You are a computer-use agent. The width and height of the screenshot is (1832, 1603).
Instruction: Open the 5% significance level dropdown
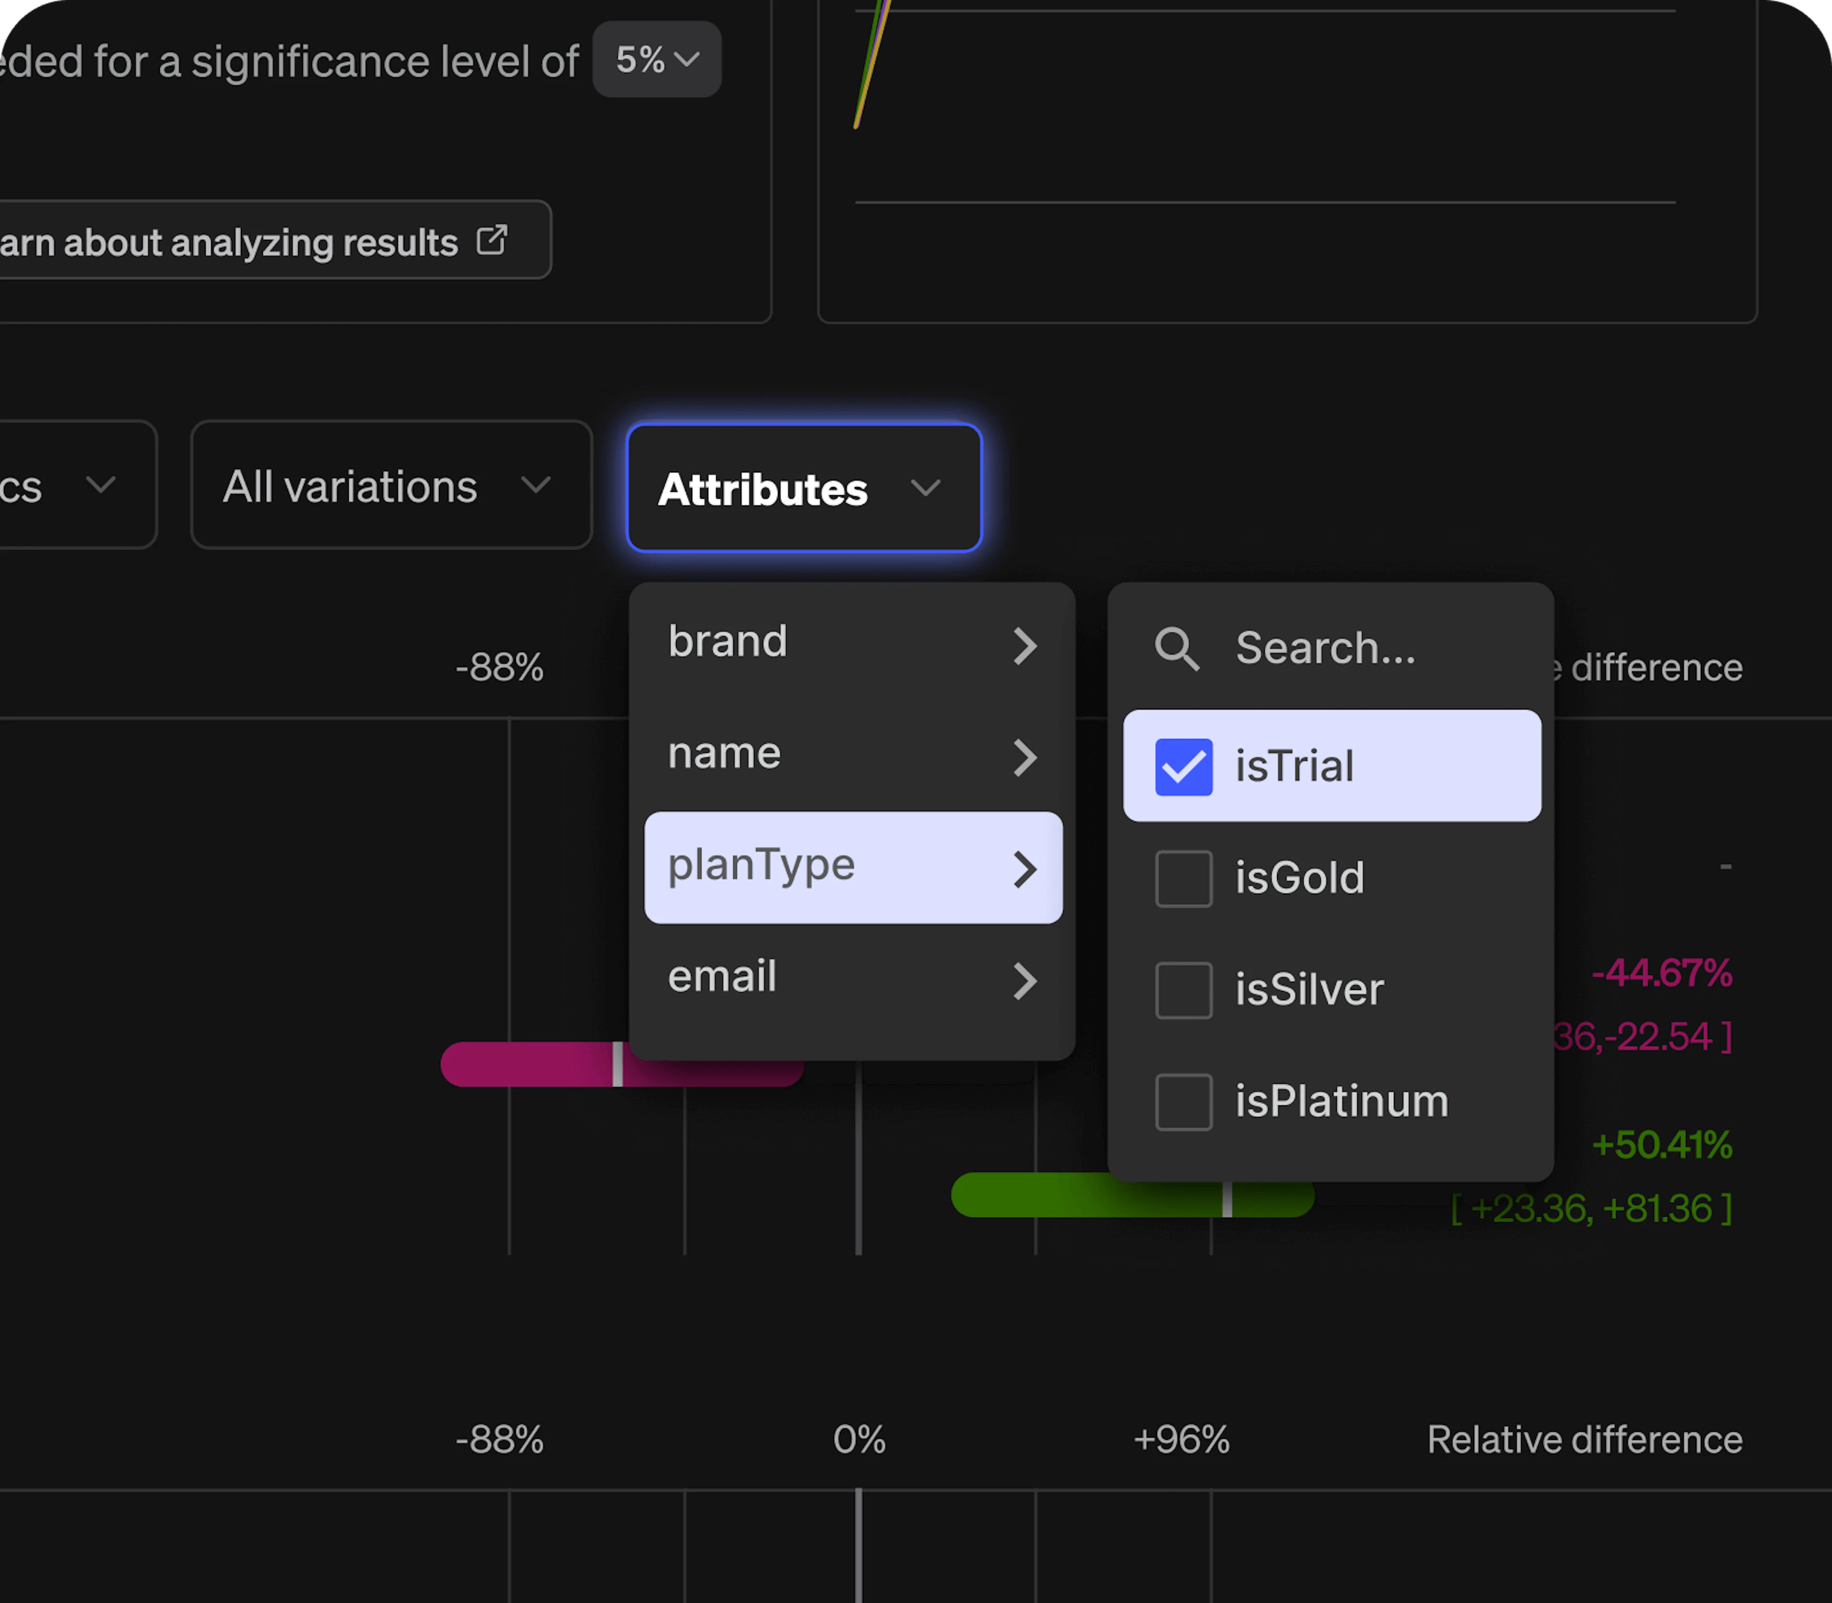point(656,60)
